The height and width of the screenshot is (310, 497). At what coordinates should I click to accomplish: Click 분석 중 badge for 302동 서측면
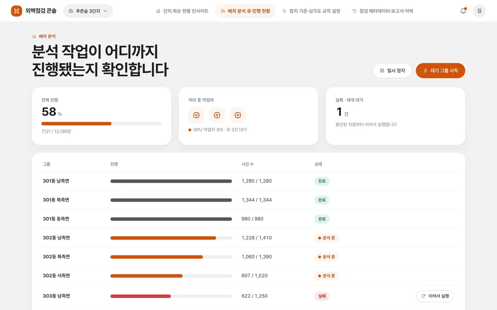tap(326, 276)
